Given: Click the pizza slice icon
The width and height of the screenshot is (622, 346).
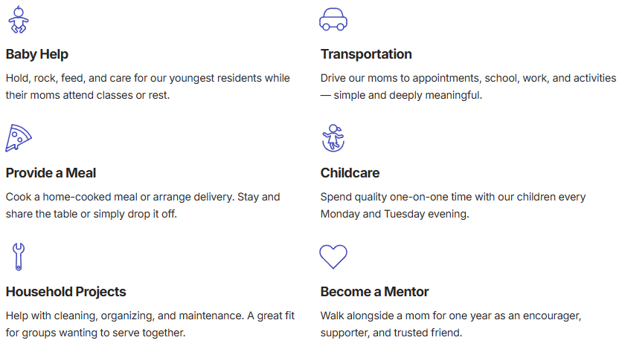Looking at the screenshot, I should 19,138.
